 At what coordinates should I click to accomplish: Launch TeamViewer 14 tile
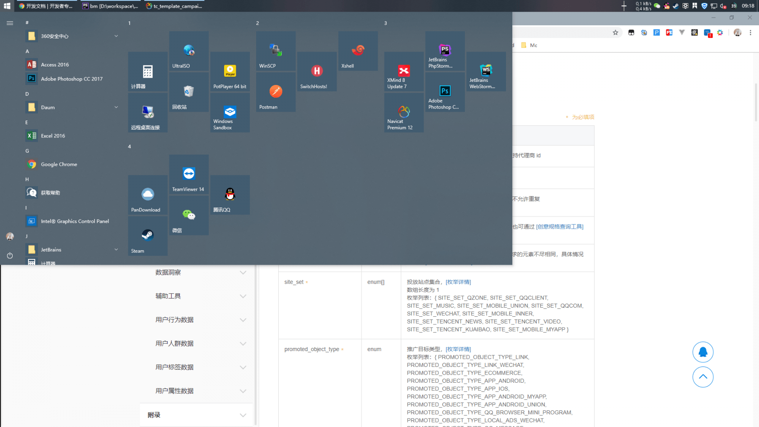pos(189,174)
